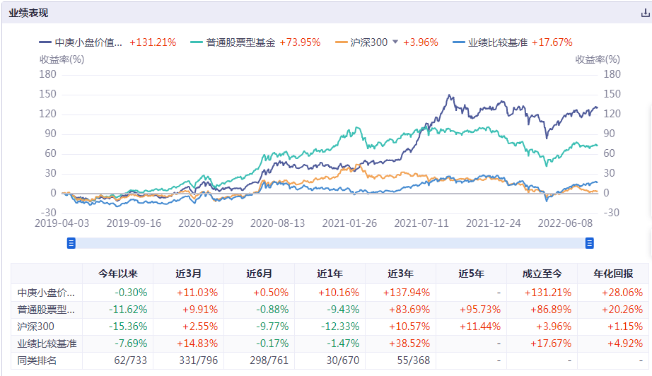This screenshot has width=652, height=376.
Task: Select the 成立至今 column header
Action: pyautogui.click(x=542, y=274)
